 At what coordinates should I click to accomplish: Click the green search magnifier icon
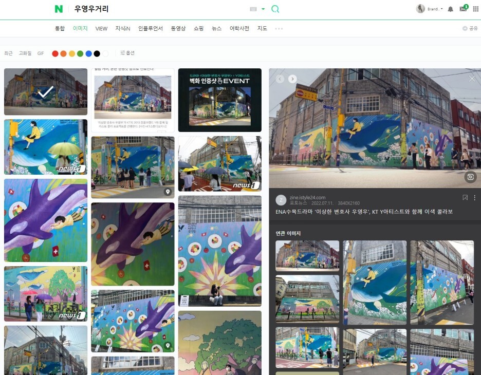[275, 9]
